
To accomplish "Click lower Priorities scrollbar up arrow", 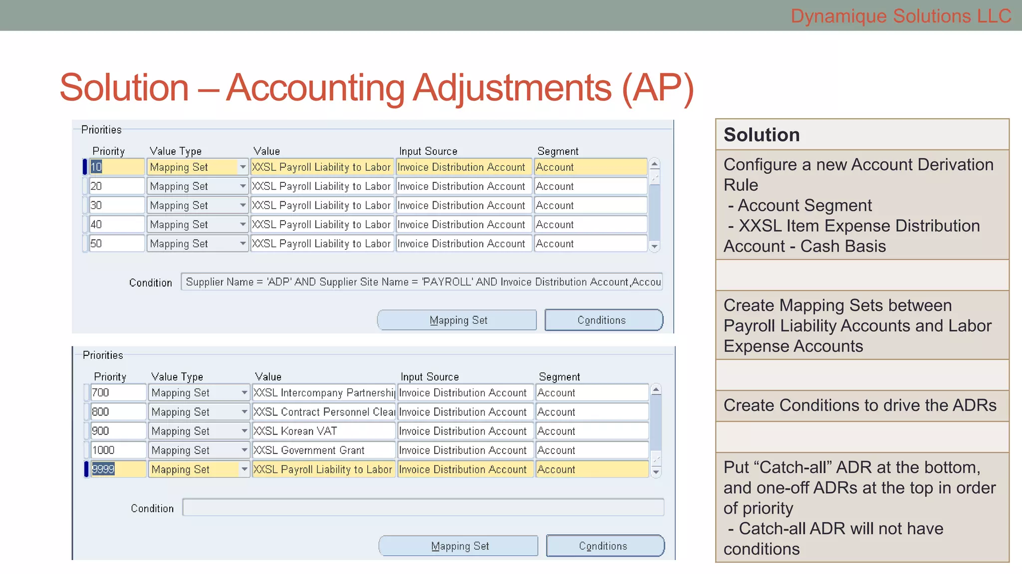I will (656, 390).
